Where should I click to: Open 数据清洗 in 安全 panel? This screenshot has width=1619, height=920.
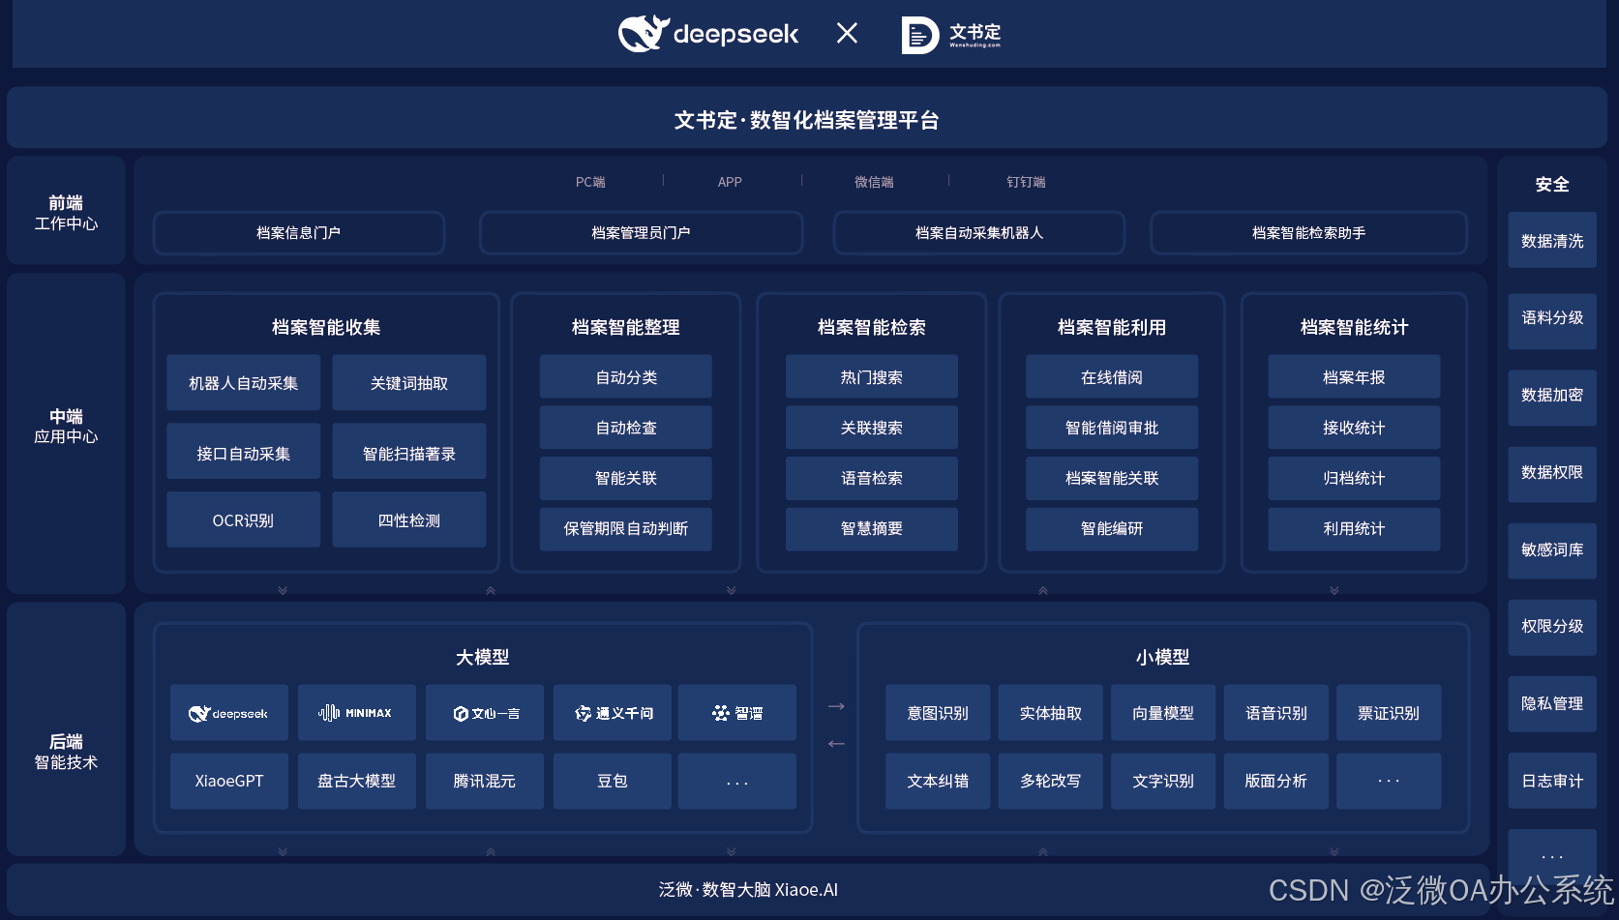coord(1552,241)
